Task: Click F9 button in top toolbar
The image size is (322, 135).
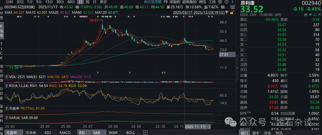Action: click(x=165, y=2)
